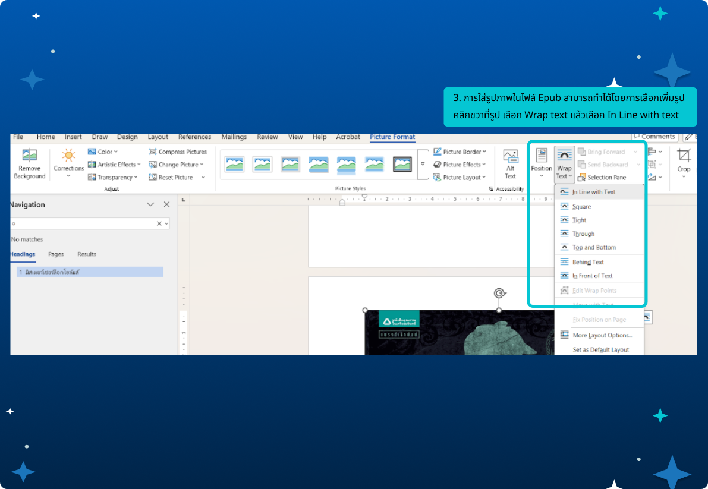Screen dimensions: 708x489
Task: Click More Layout Options
Action: (x=602, y=336)
